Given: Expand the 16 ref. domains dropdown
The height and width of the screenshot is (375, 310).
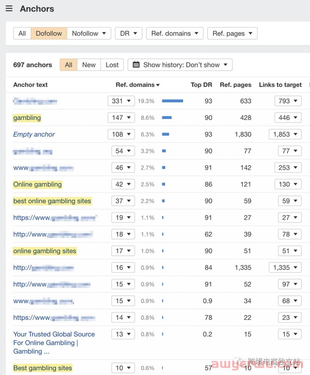Looking at the screenshot, I should 123,268.
